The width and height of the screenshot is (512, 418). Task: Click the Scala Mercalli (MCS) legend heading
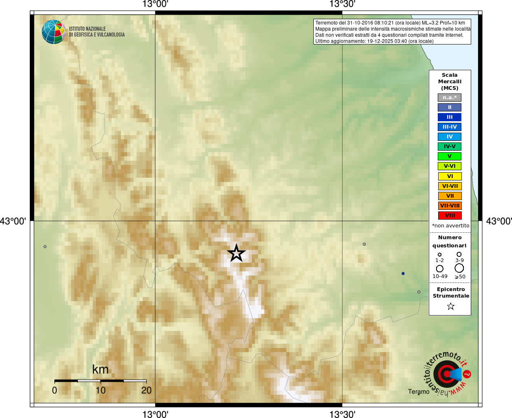(450, 82)
